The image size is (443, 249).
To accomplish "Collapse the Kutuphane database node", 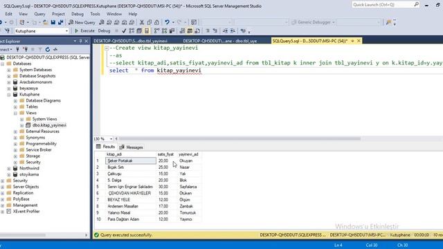I will pos(9,95).
